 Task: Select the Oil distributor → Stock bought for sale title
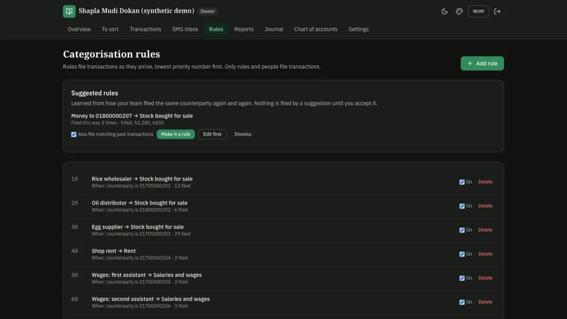tap(139, 203)
